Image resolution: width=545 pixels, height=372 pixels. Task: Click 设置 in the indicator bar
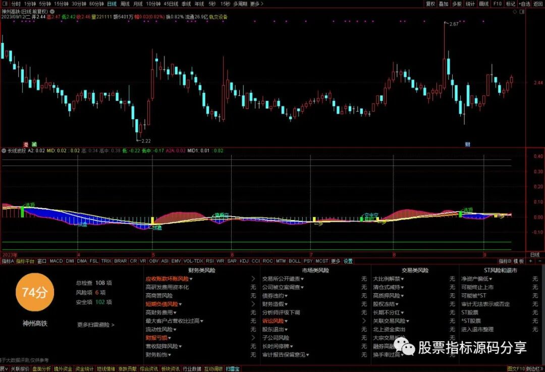(348, 261)
